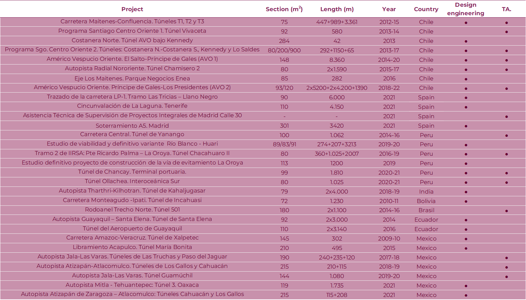Click the 301 section value cell

[284, 126]
